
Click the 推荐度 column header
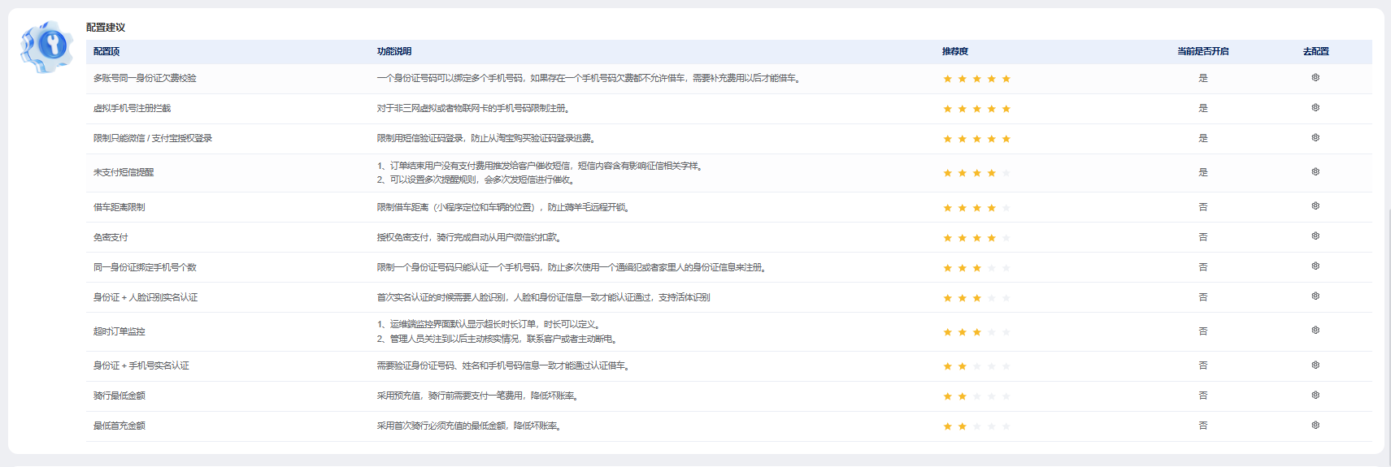[x=955, y=51]
